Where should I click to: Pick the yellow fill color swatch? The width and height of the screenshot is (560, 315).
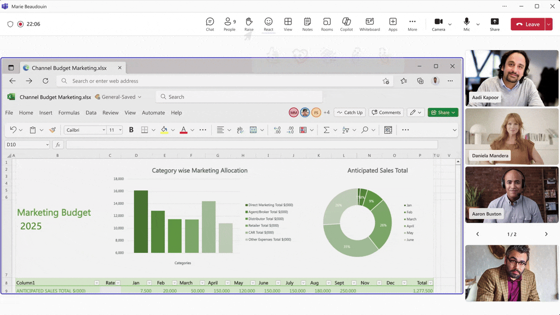pyautogui.click(x=164, y=130)
